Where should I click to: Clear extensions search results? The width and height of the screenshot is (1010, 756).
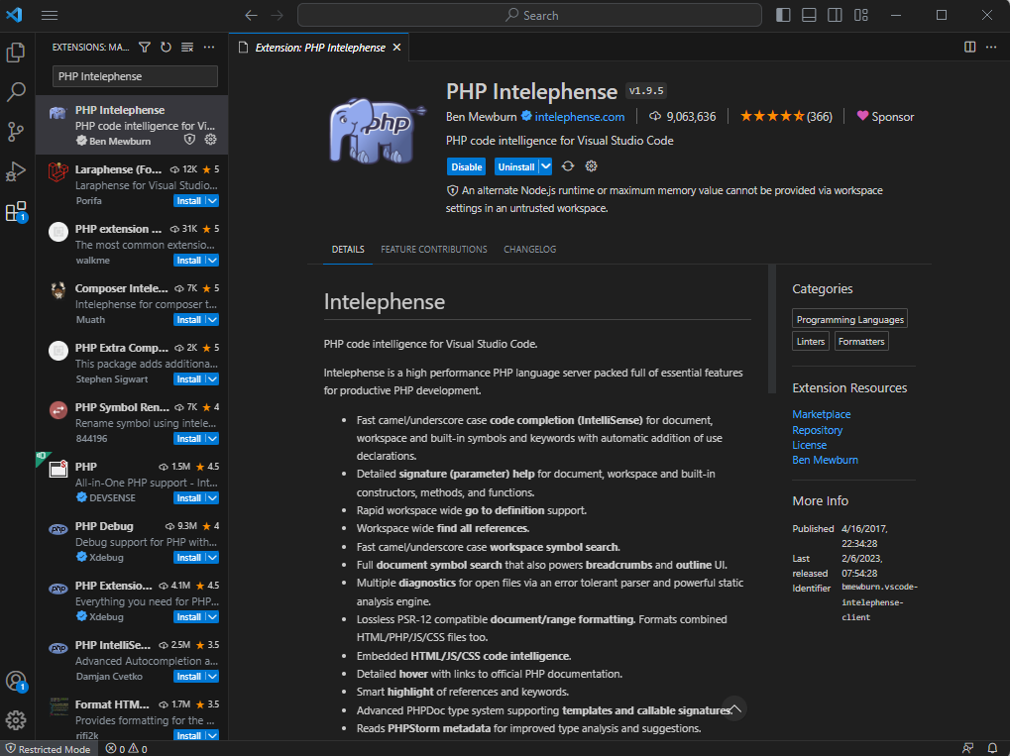[186, 47]
